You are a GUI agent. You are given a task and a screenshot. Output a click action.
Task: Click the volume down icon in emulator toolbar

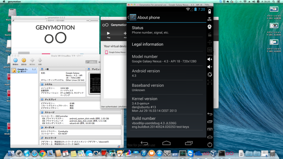(210, 67)
